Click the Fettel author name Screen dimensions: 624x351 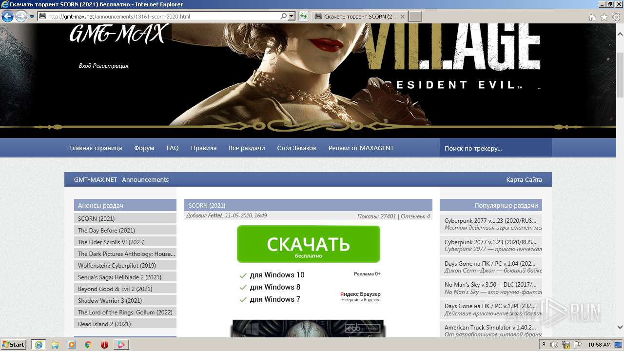(215, 215)
